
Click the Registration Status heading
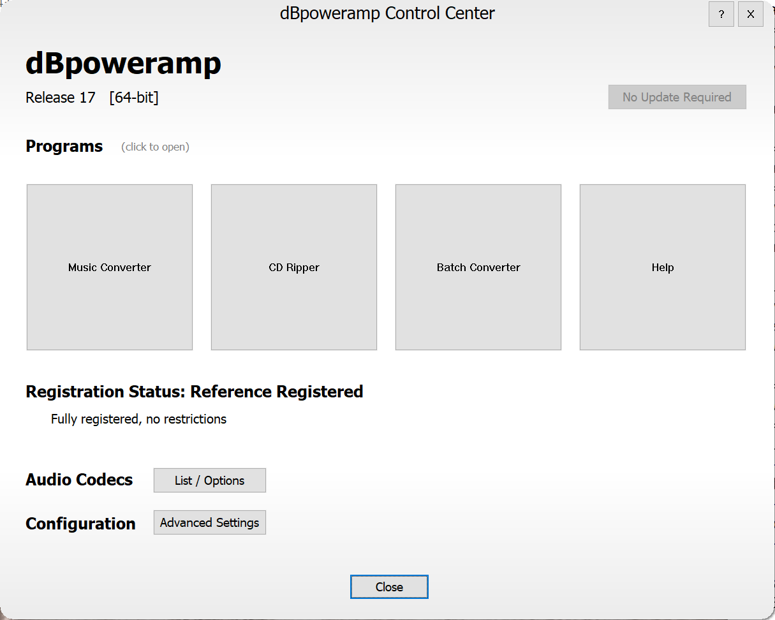pos(194,391)
